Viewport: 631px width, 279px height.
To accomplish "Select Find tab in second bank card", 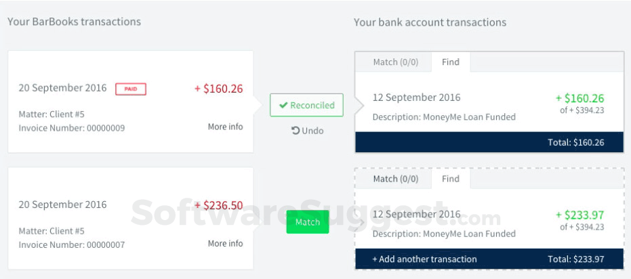I will pyautogui.click(x=451, y=179).
